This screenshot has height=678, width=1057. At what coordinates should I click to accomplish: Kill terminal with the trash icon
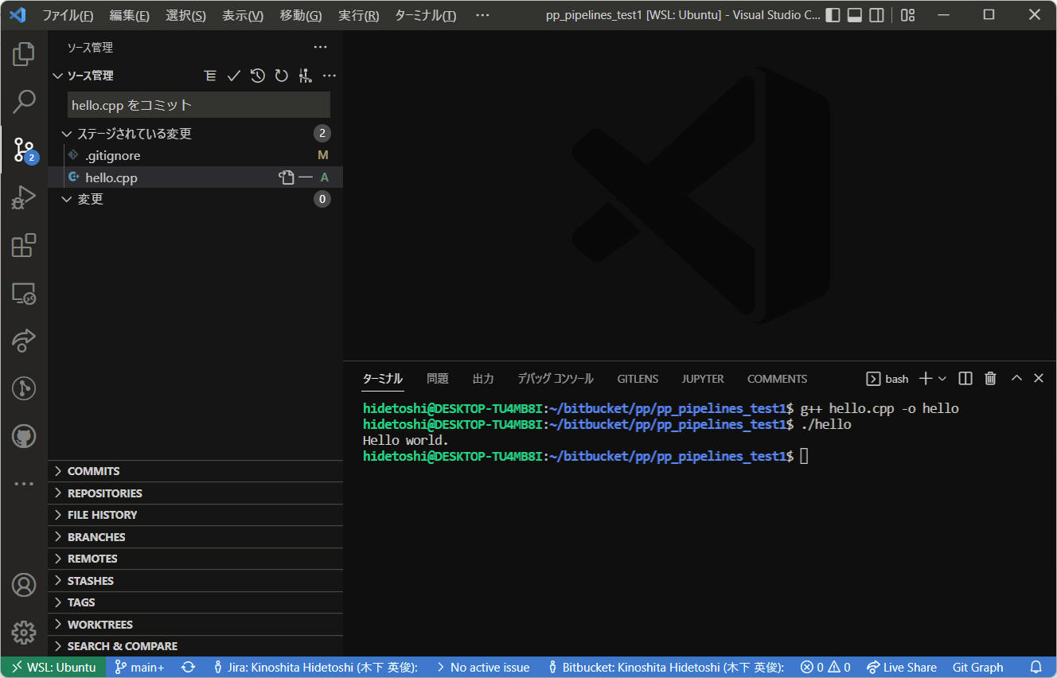point(990,379)
